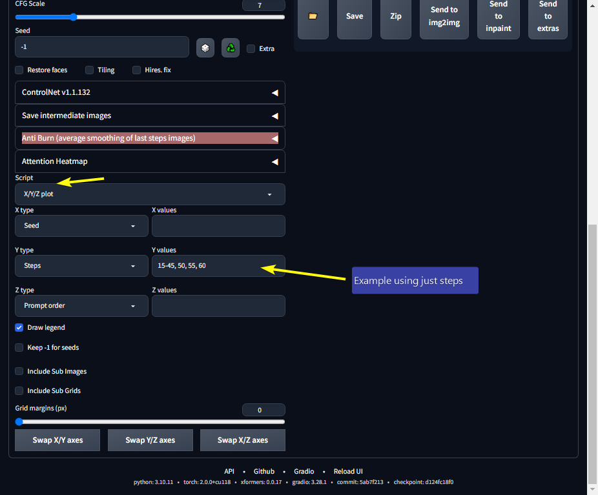Click the random seed dice icon
Image resolution: width=598 pixels, height=495 pixels.
pos(205,47)
